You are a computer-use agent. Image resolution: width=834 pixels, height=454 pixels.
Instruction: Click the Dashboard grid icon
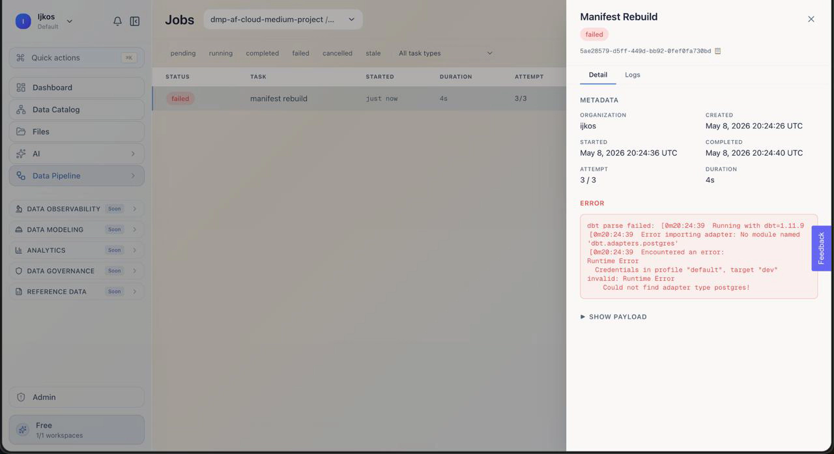pos(21,87)
